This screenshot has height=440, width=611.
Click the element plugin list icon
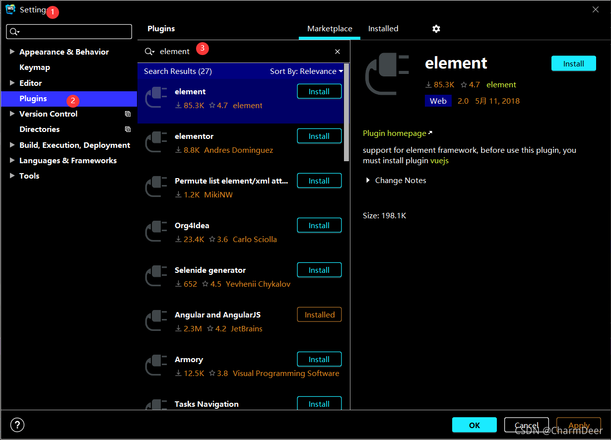click(x=156, y=97)
